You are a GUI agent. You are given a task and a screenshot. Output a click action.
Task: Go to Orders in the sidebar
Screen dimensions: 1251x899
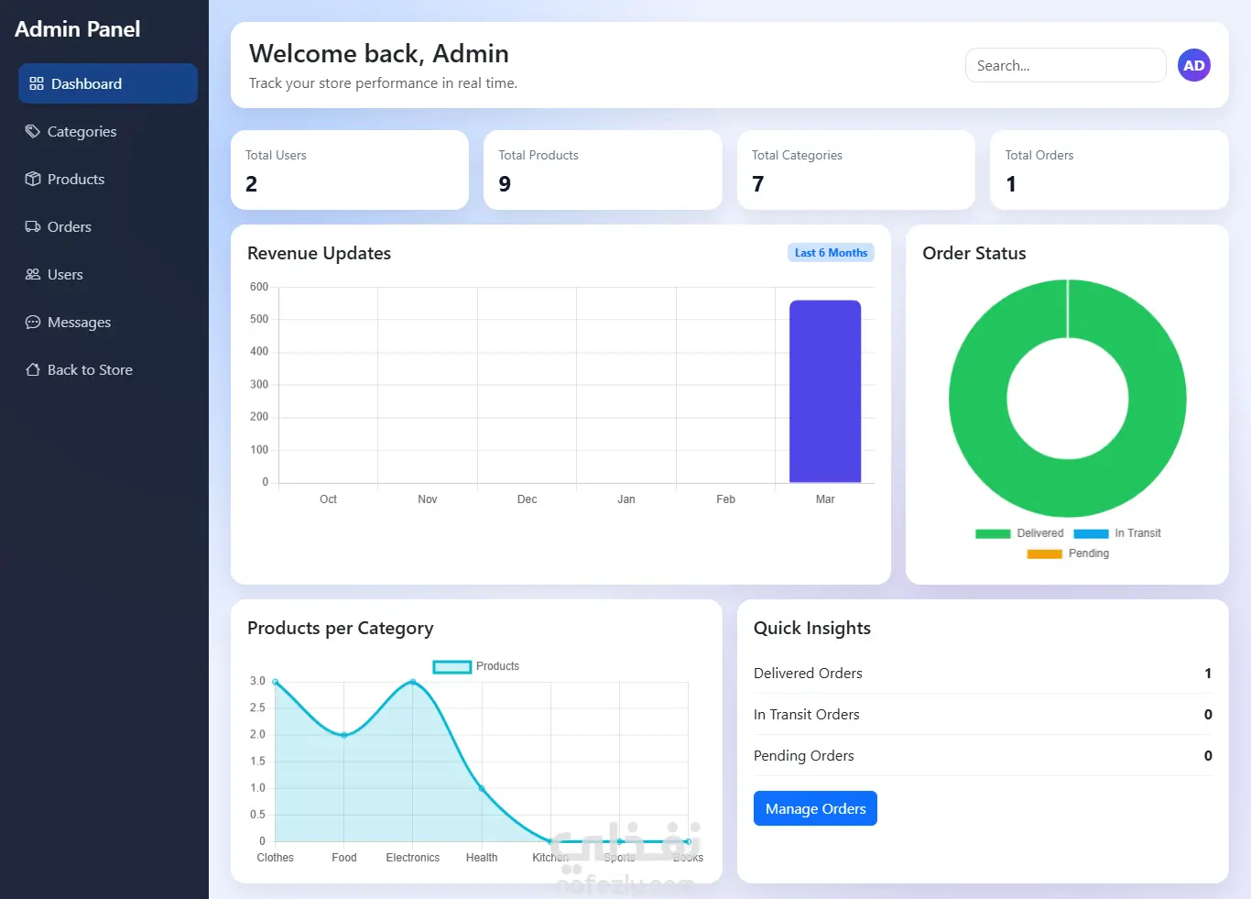[108, 226]
